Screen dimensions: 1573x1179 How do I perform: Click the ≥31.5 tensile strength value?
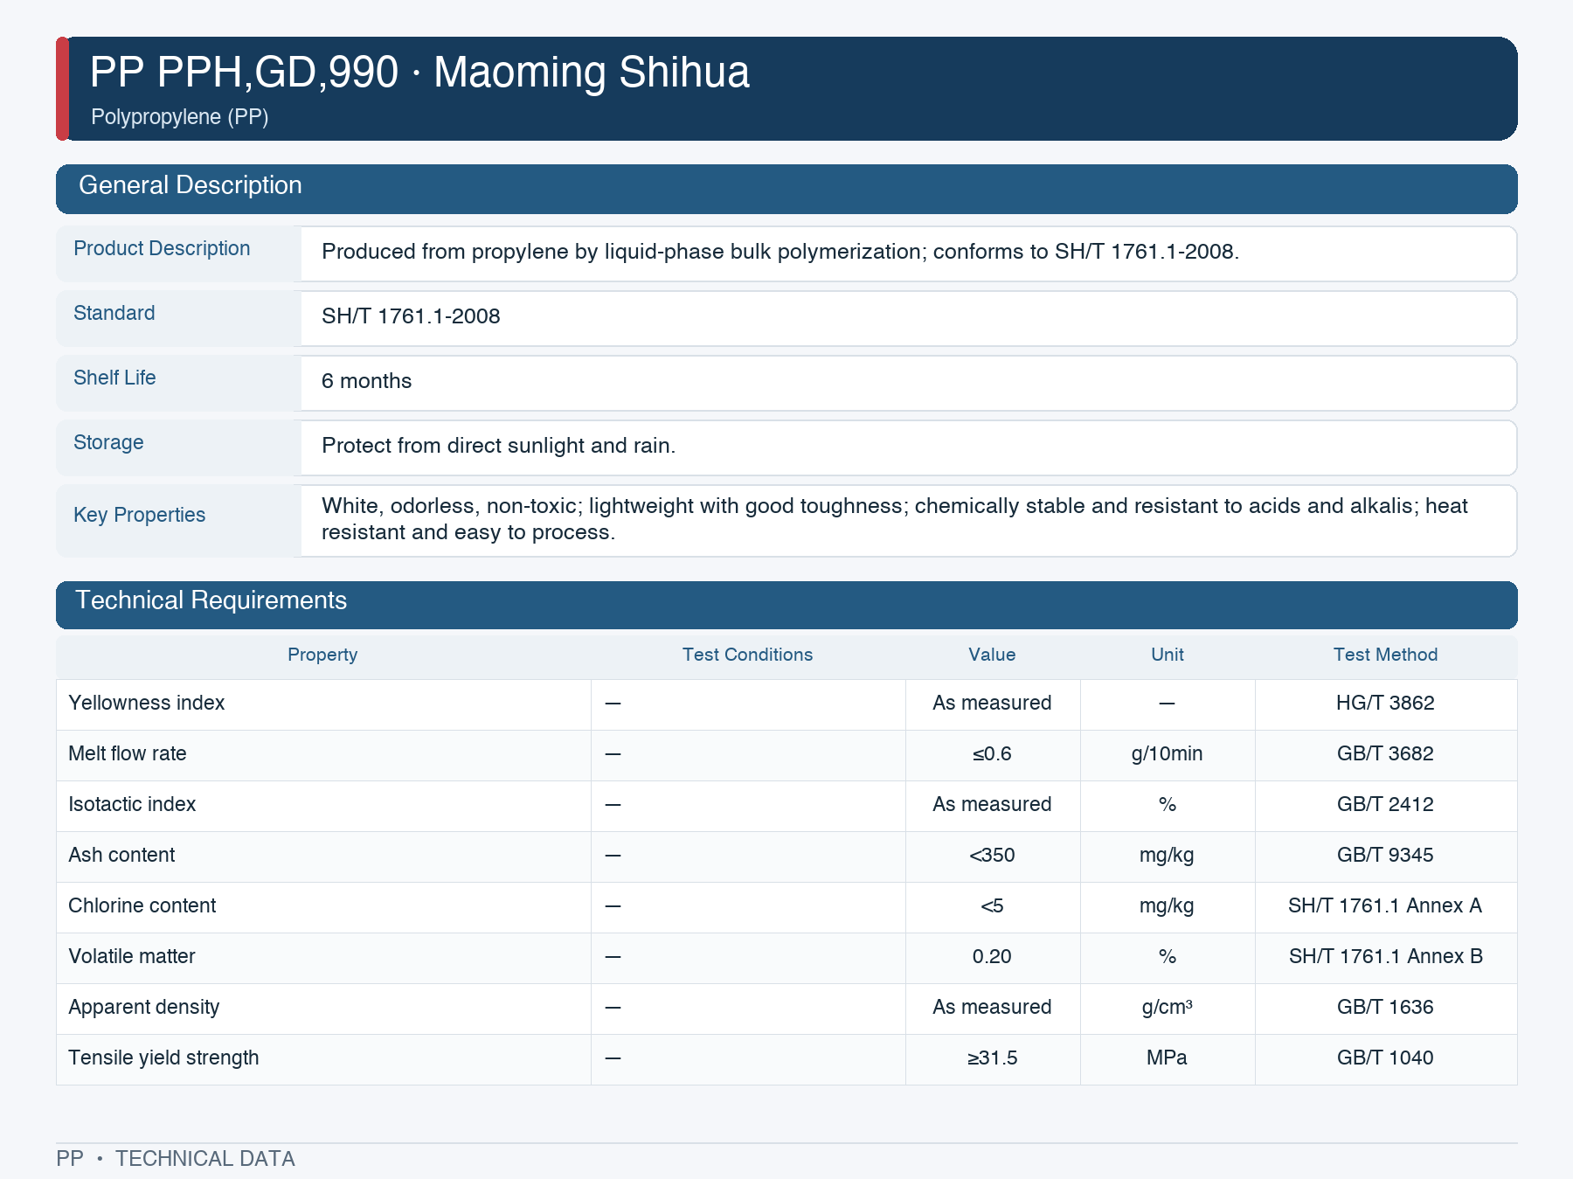pyautogui.click(x=992, y=1058)
